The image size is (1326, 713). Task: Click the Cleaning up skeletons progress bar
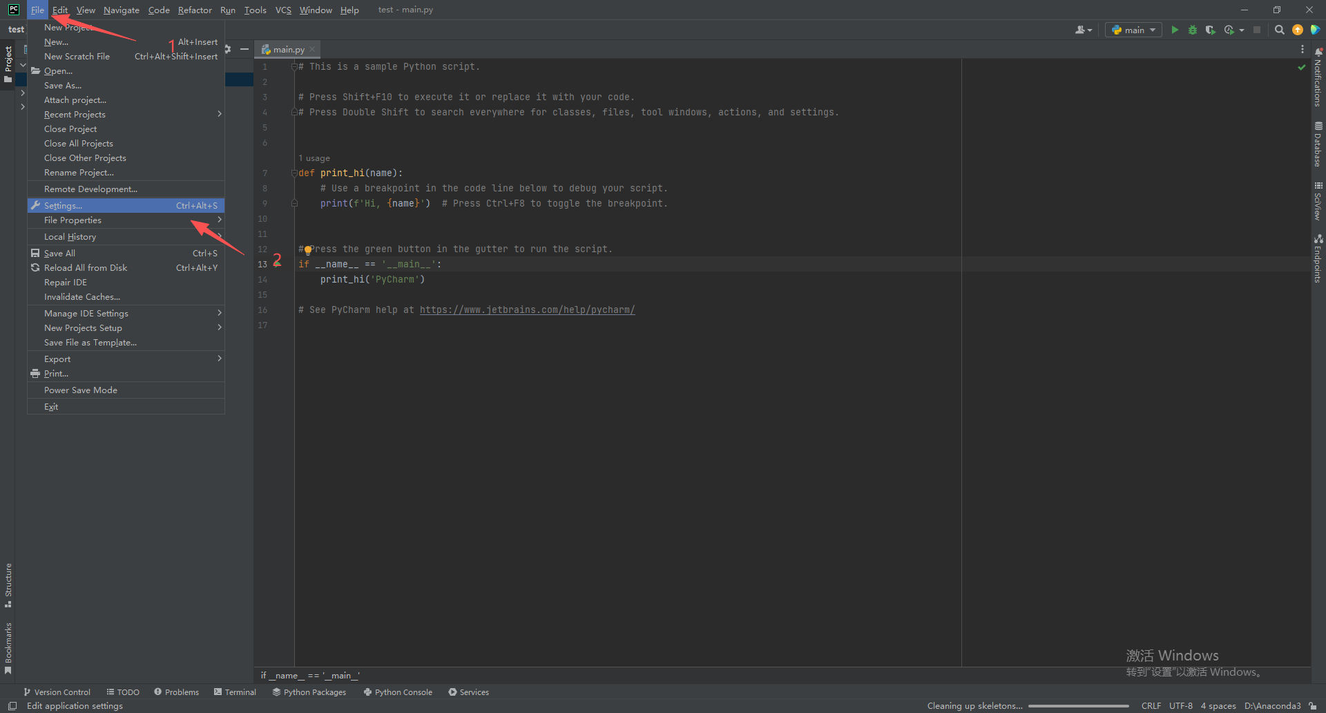click(1078, 706)
